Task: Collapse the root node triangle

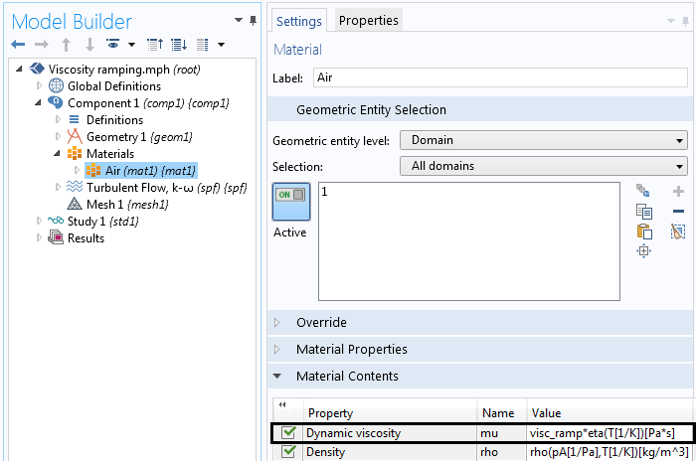Action: coord(19,70)
